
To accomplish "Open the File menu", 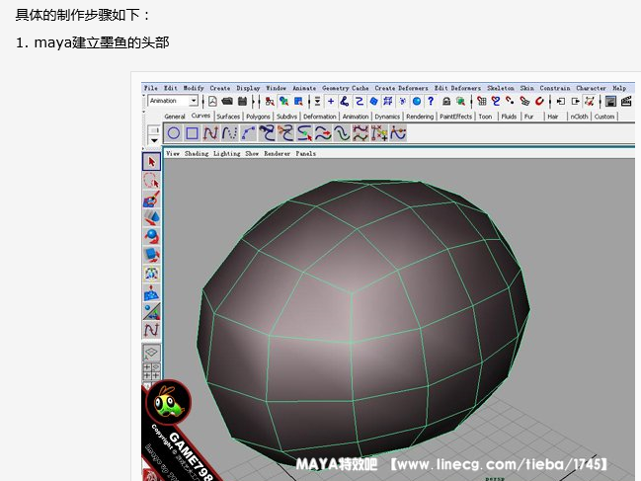I will tap(151, 88).
